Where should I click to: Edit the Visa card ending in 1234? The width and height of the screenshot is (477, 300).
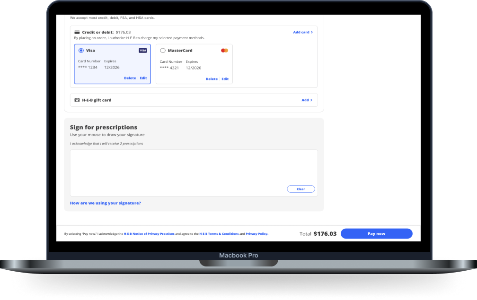[x=143, y=78]
